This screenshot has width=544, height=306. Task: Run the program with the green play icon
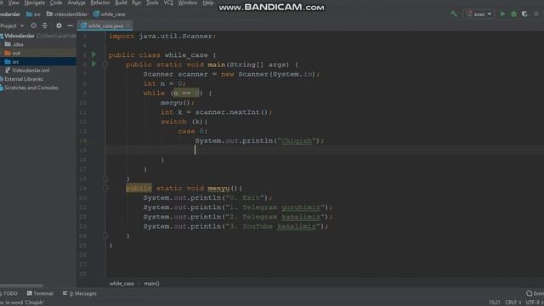502,14
